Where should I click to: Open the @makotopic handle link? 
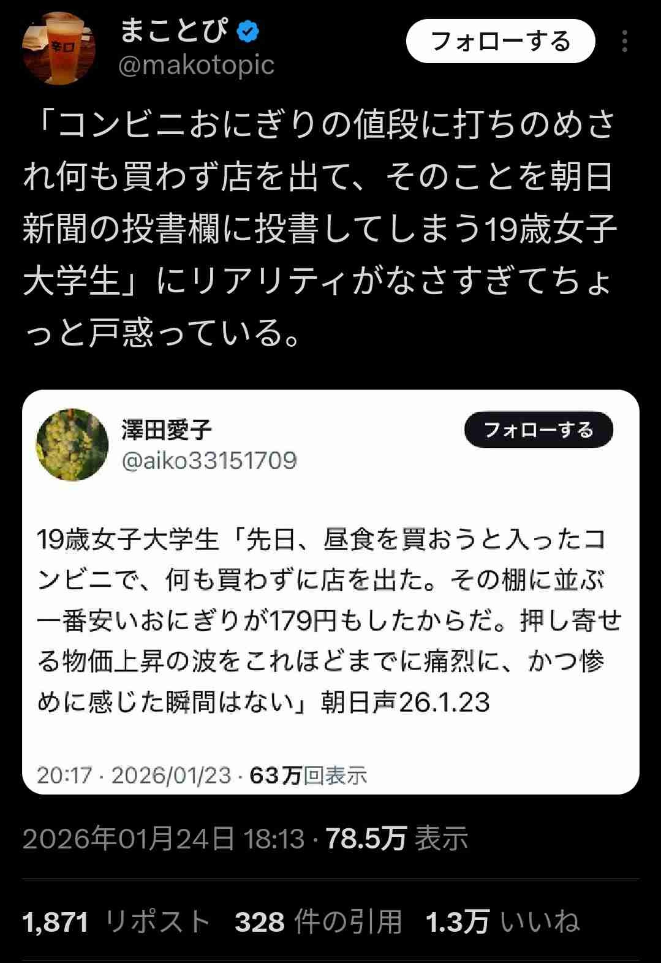click(x=195, y=64)
